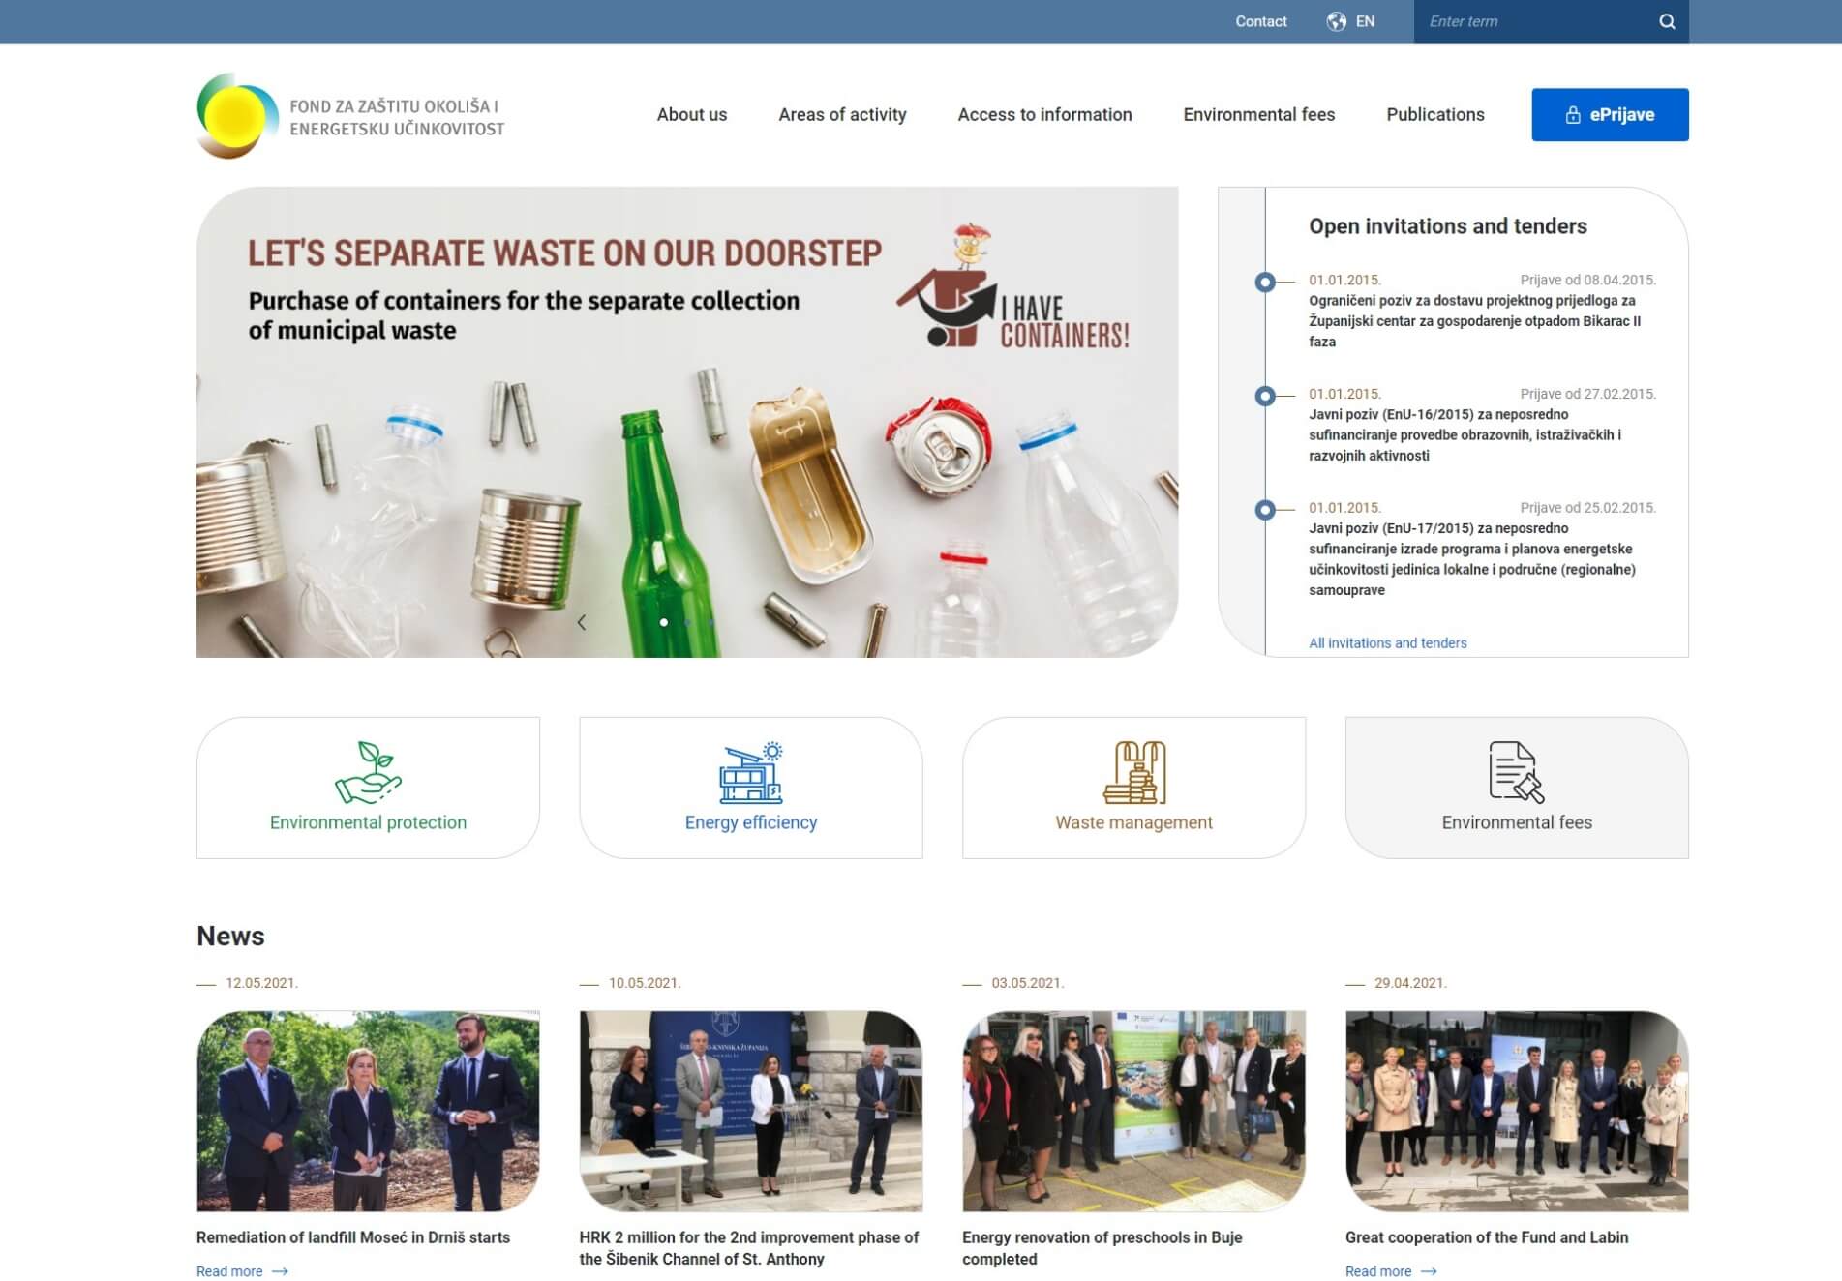Select the first carousel slide dot
The image size is (1842, 1281).
point(664,622)
